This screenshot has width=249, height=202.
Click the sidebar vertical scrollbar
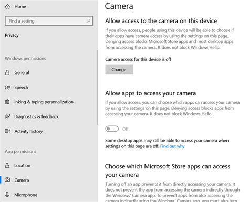(97, 88)
